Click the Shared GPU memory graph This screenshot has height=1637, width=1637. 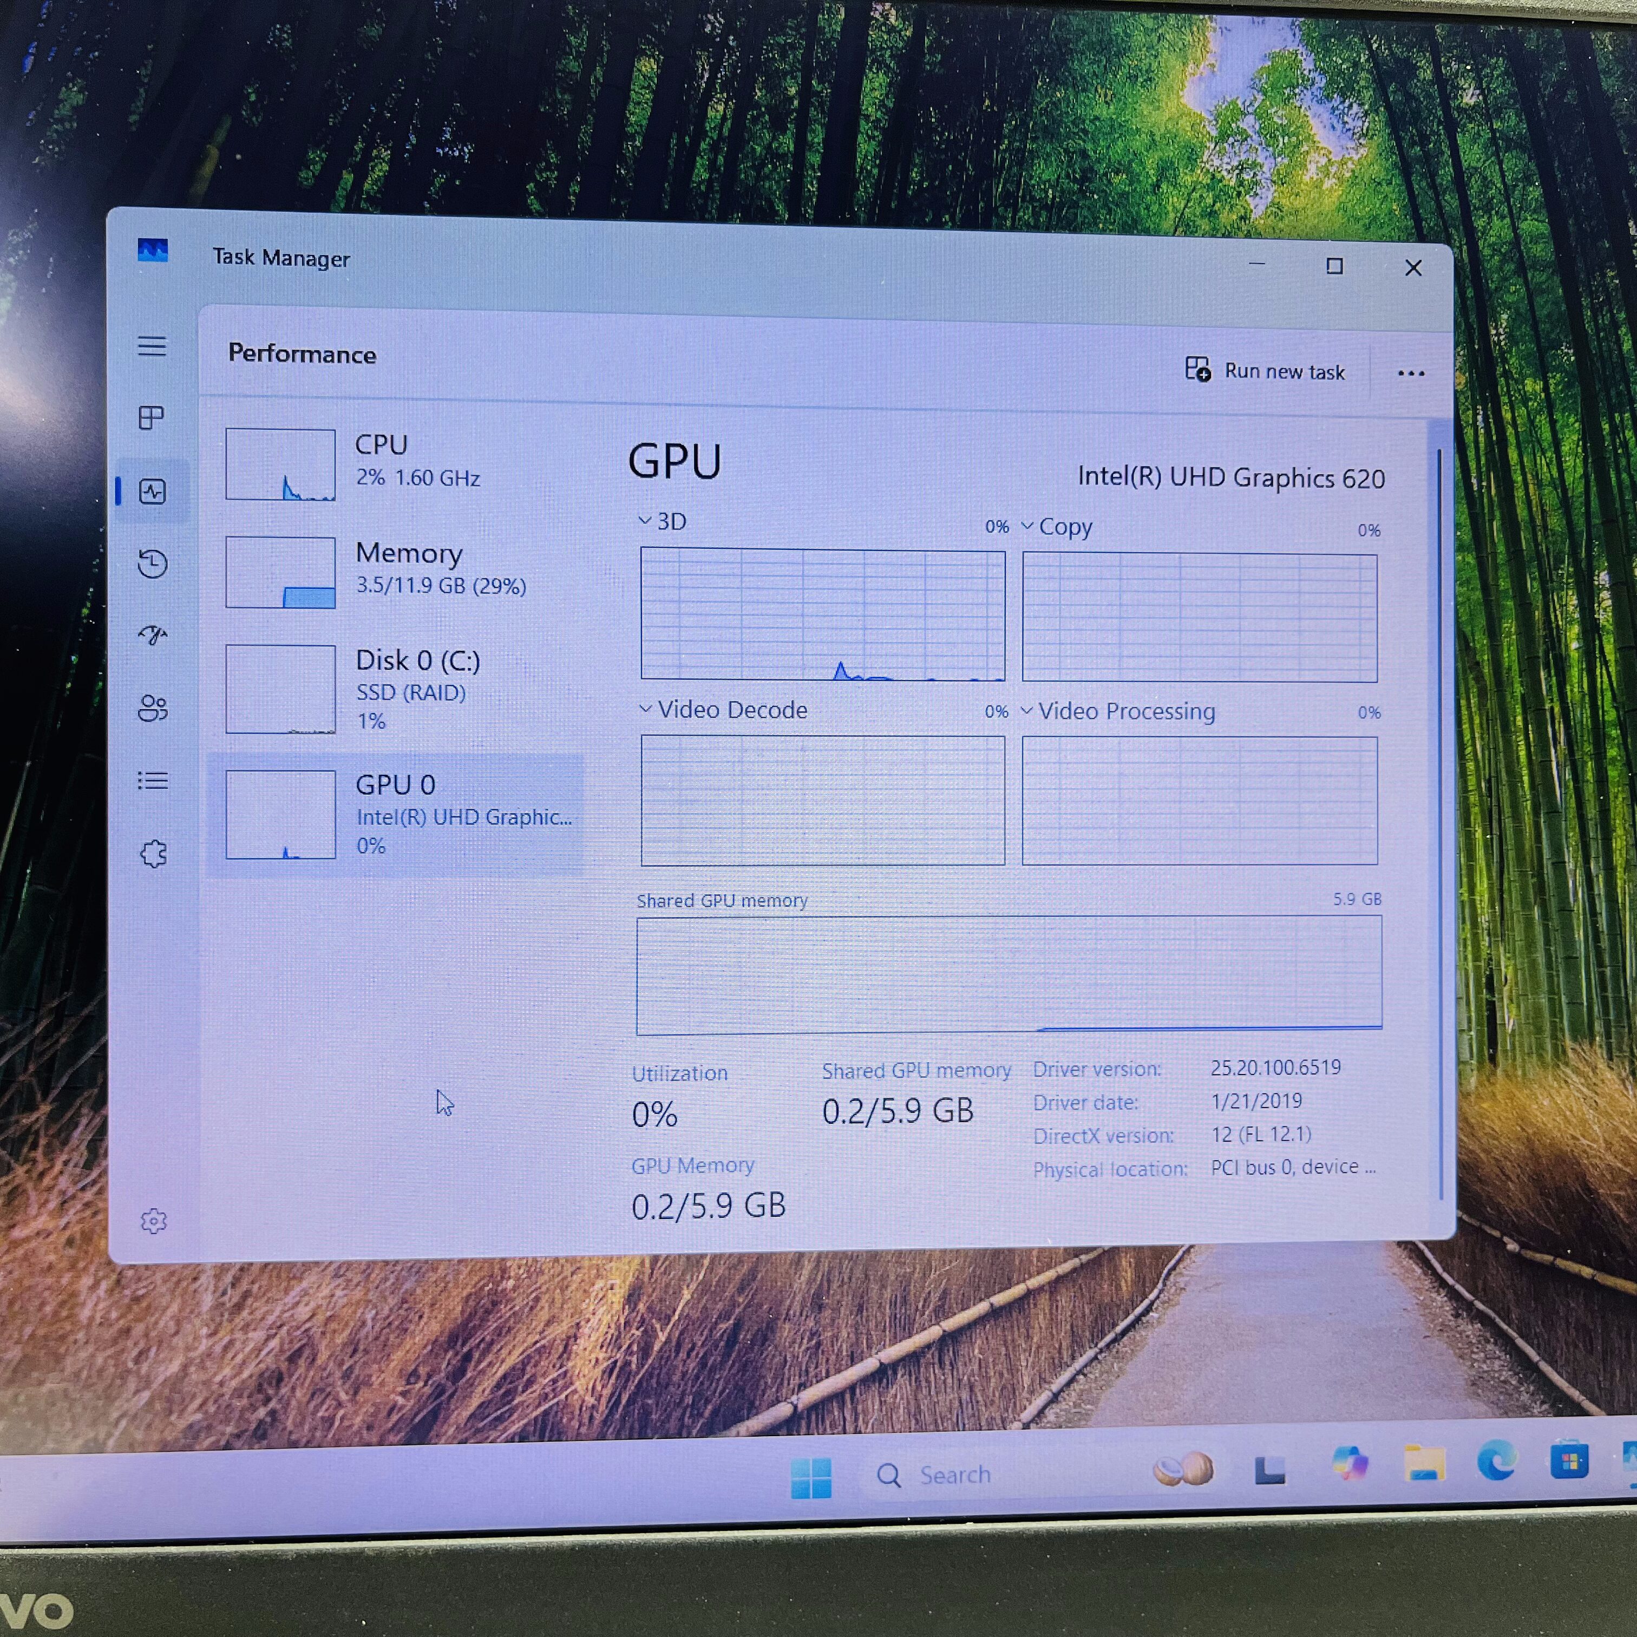1009,975
